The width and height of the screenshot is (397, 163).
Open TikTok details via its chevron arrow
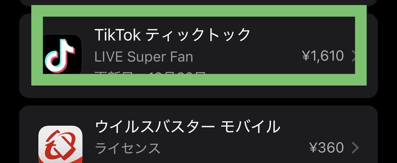click(x=353, y=56)
